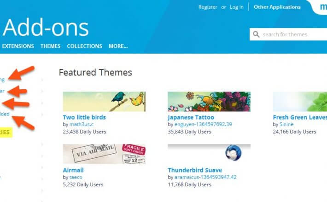Image resolution: width=327 pixels, height=202 pixels.
Task: Open the Thunderbird Suave title link
Action: (195, 170)
